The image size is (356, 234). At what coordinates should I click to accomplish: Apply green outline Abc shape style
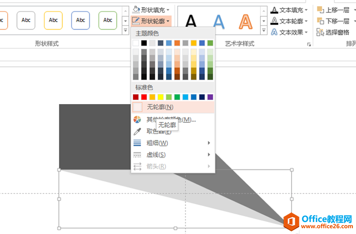[108, 20]
